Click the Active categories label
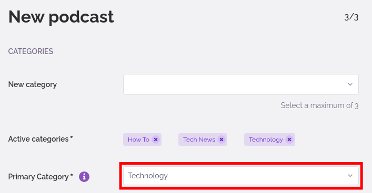372x193 pixels. tap(38, 139)
